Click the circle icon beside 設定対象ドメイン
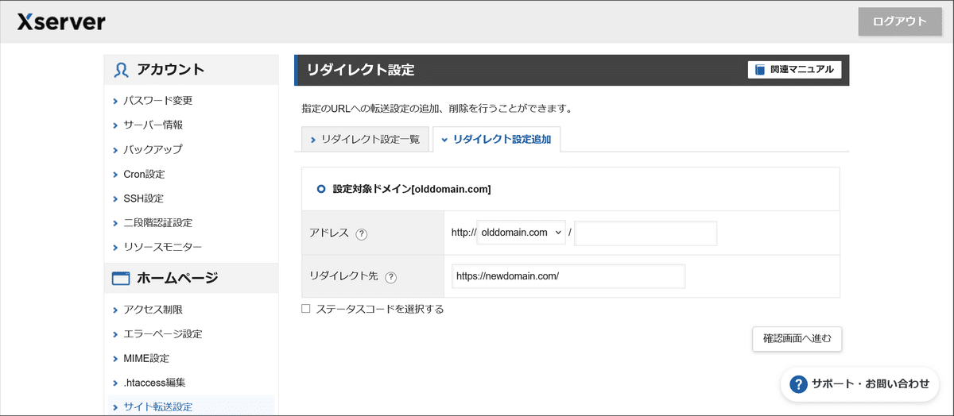 click(x=321, y=189)
